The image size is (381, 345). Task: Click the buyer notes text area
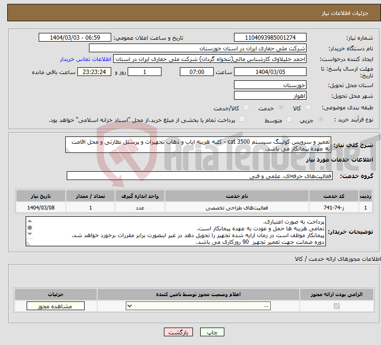pos(176,231)
